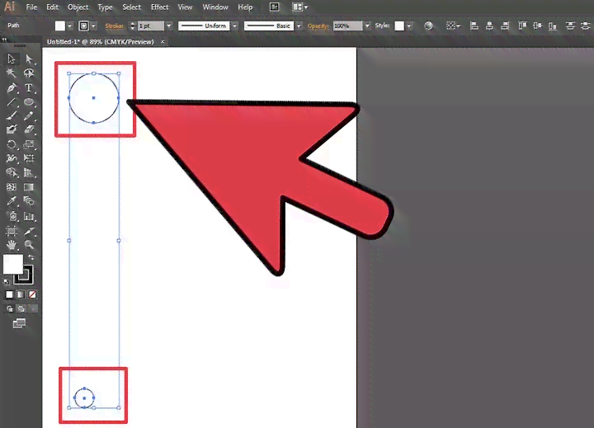This screenshot has width=594, height=428.
Task: Select the Type tool
Action: (x=29, y=88)
